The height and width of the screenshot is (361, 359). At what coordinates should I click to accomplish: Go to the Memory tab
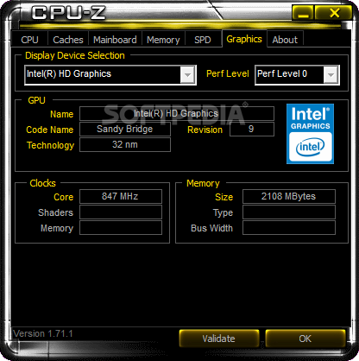[163, 40]
